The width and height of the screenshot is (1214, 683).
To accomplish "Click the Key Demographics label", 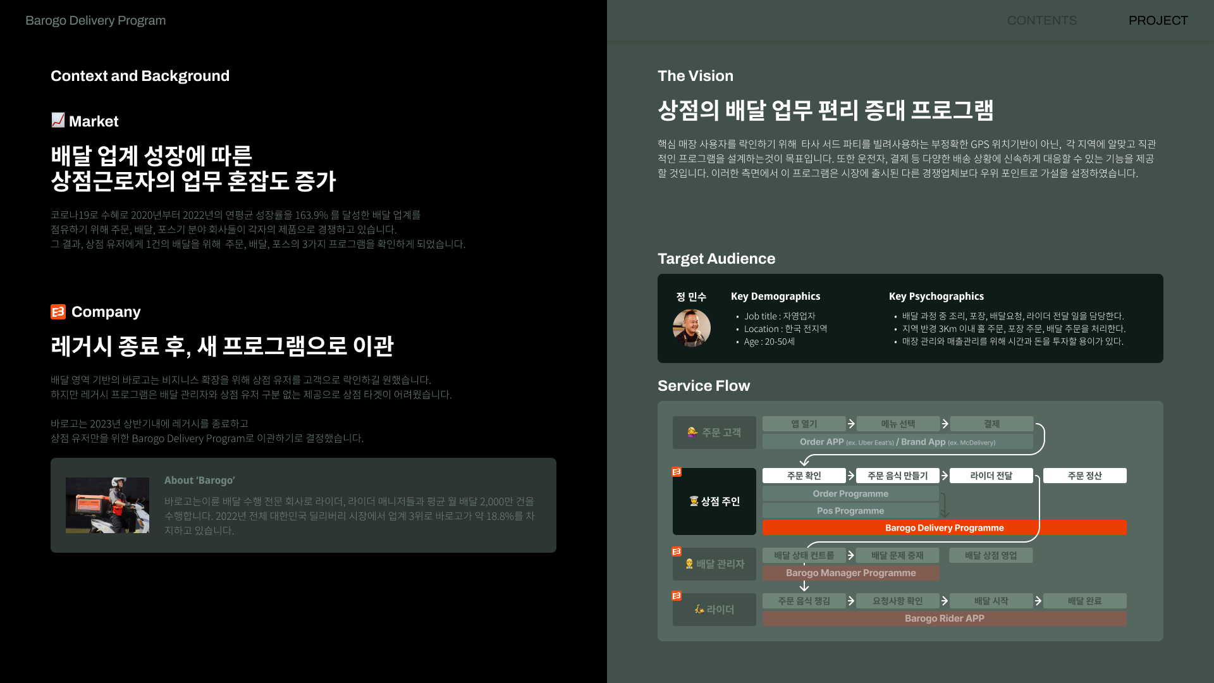I will point(775,296).
